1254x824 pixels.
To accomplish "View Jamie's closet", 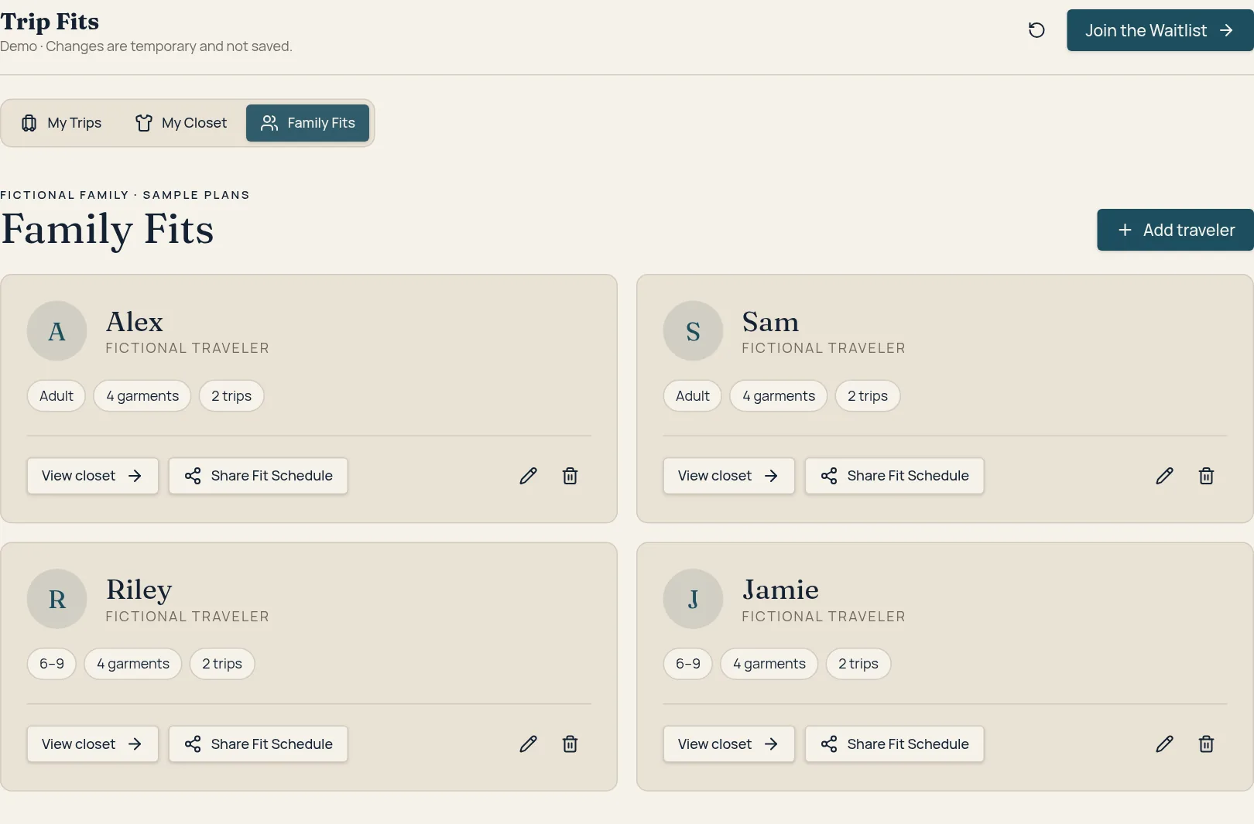I will coord(729,744).
